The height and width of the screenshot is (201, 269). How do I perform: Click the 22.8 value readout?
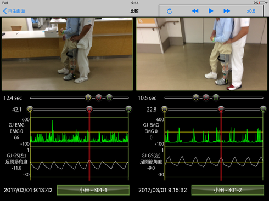pyautogui.click(x=152, y=110)
